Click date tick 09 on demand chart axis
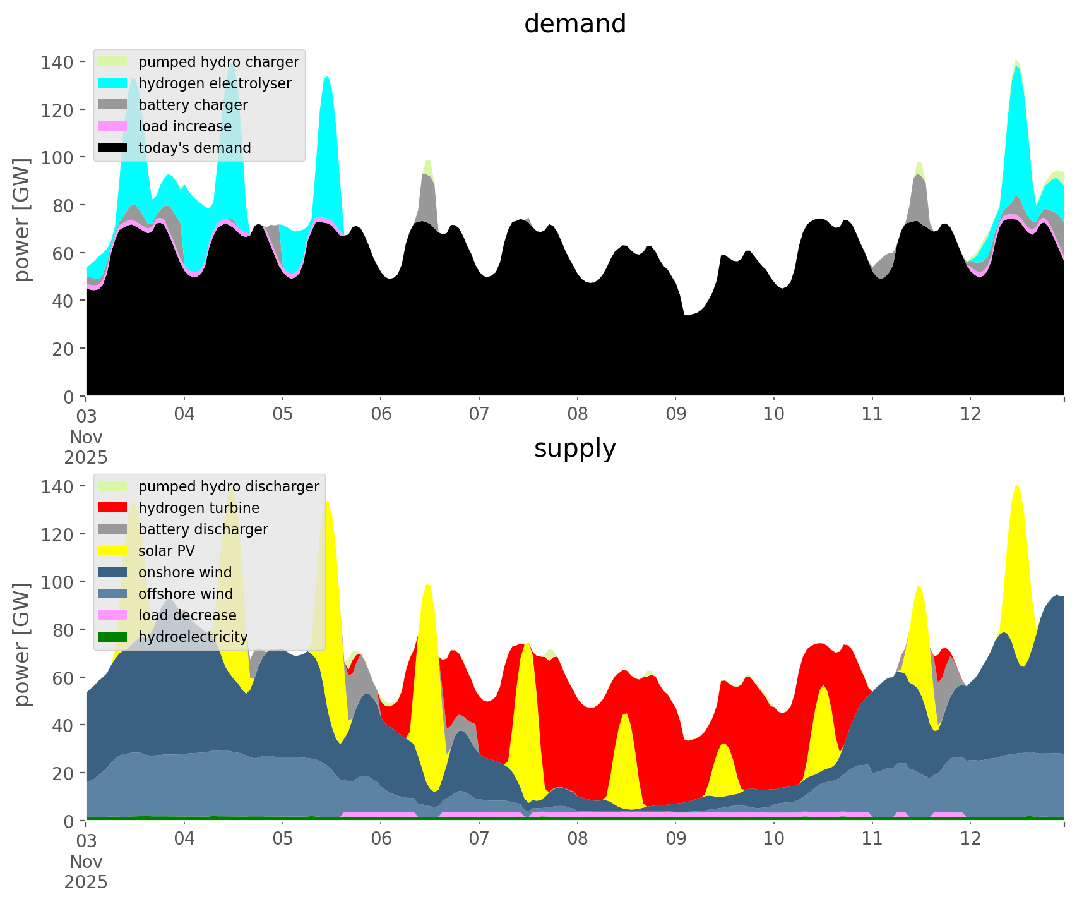Viewport: 1077px width, 904px height. point(675,414)
